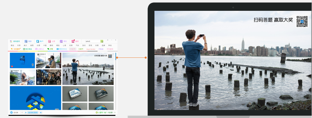Switch to the pink 主题 themes tab
The height and width of the screenshot is (118, 312).
click(x=51, y=41)
